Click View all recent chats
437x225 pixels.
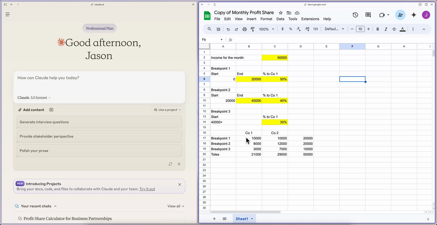pos(176,206)
